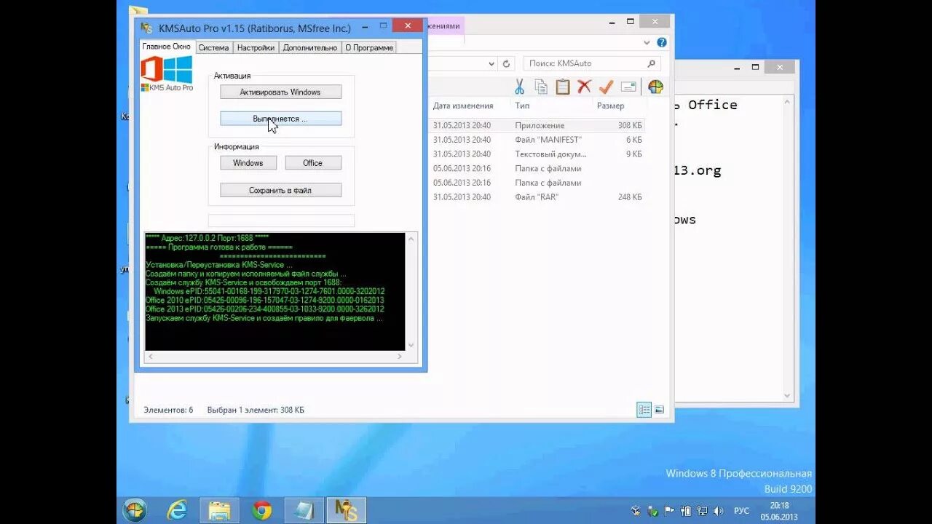Click the colorful globe icon in Explorer toolbar
Viewport: 932px width, 524px height.
pos(655,87)
